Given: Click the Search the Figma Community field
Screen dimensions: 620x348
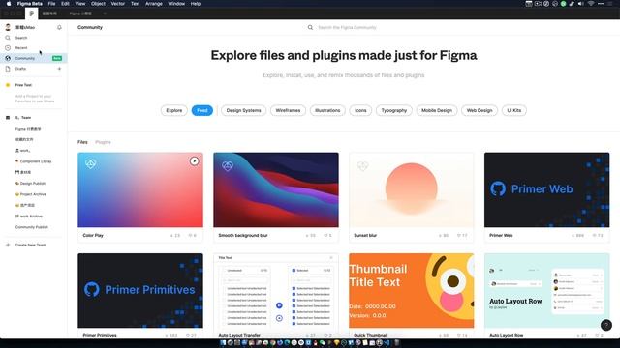Looking at the screenshot, I should click(347, 28).
